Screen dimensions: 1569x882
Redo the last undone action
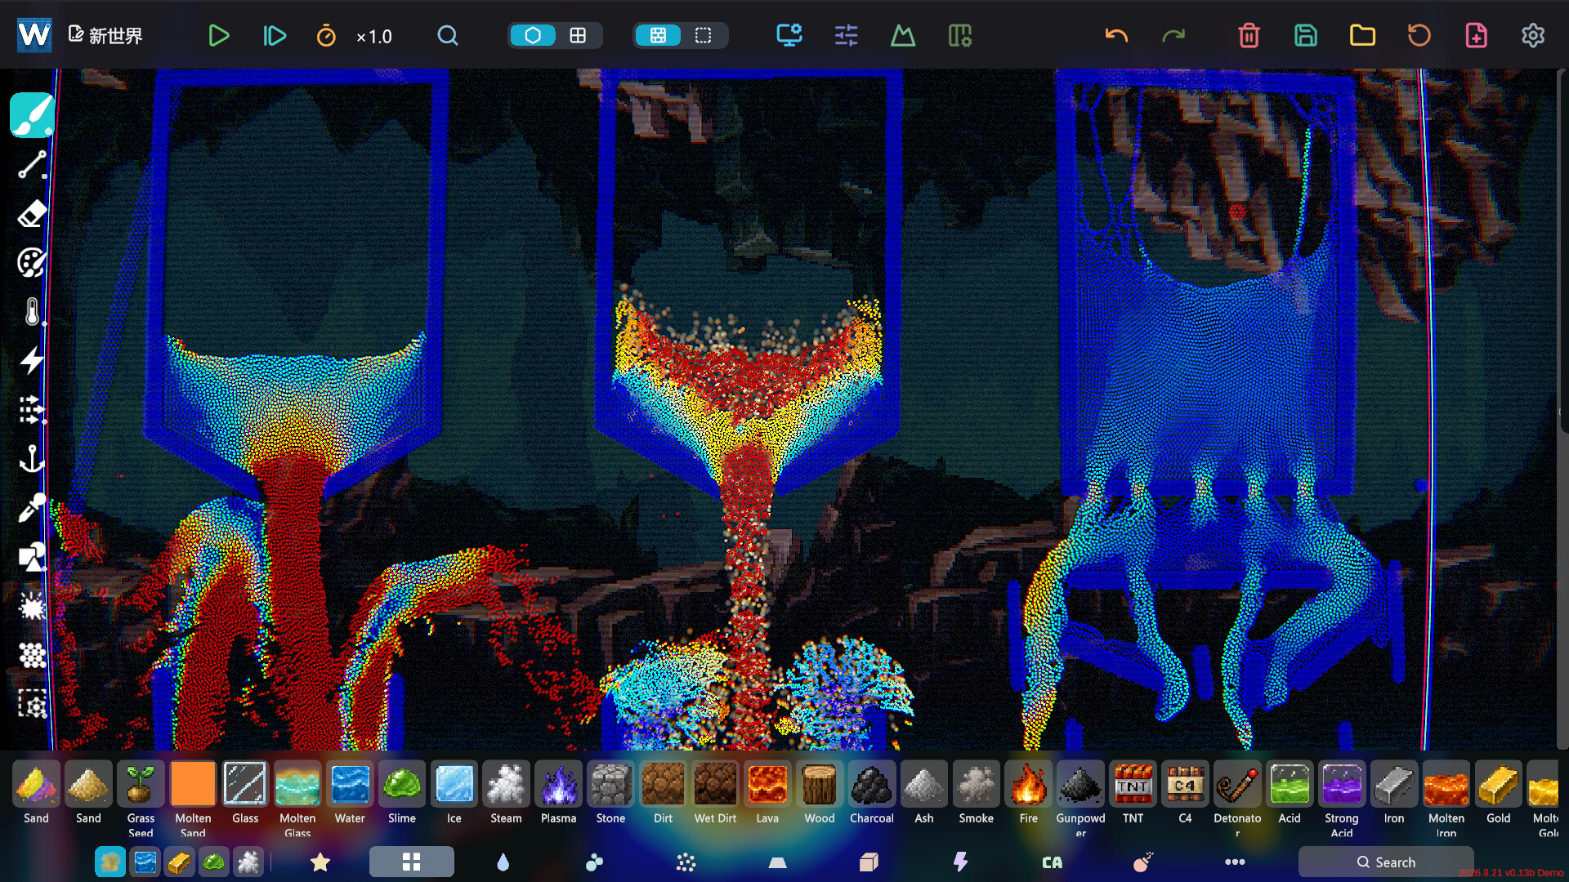(1173, 35)
